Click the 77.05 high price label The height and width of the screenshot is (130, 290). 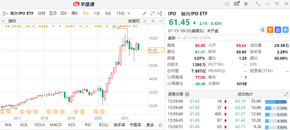click(x=116, y=28)
